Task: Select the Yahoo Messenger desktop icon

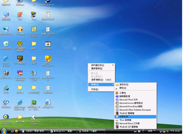Action: pyautogui.click(x=20, y=74)
